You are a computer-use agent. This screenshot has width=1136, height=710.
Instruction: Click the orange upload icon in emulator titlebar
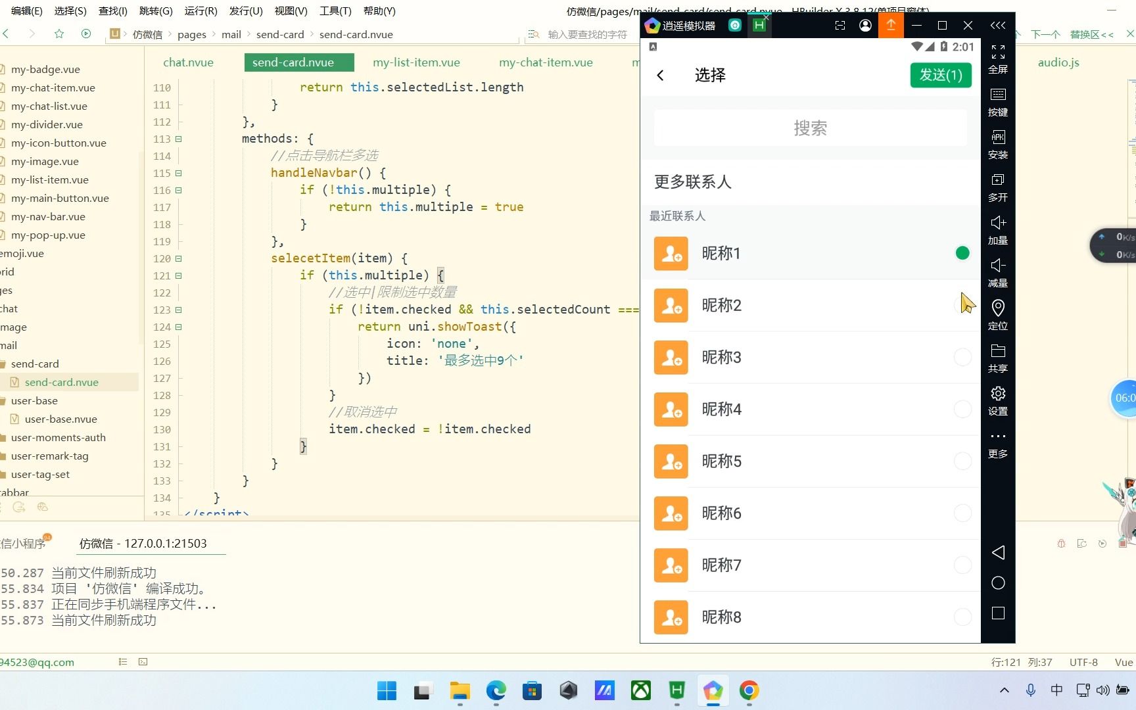pos(891,25)
